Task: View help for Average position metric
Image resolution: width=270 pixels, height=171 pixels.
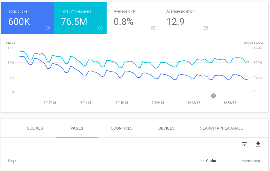Action: click(206, 28)
